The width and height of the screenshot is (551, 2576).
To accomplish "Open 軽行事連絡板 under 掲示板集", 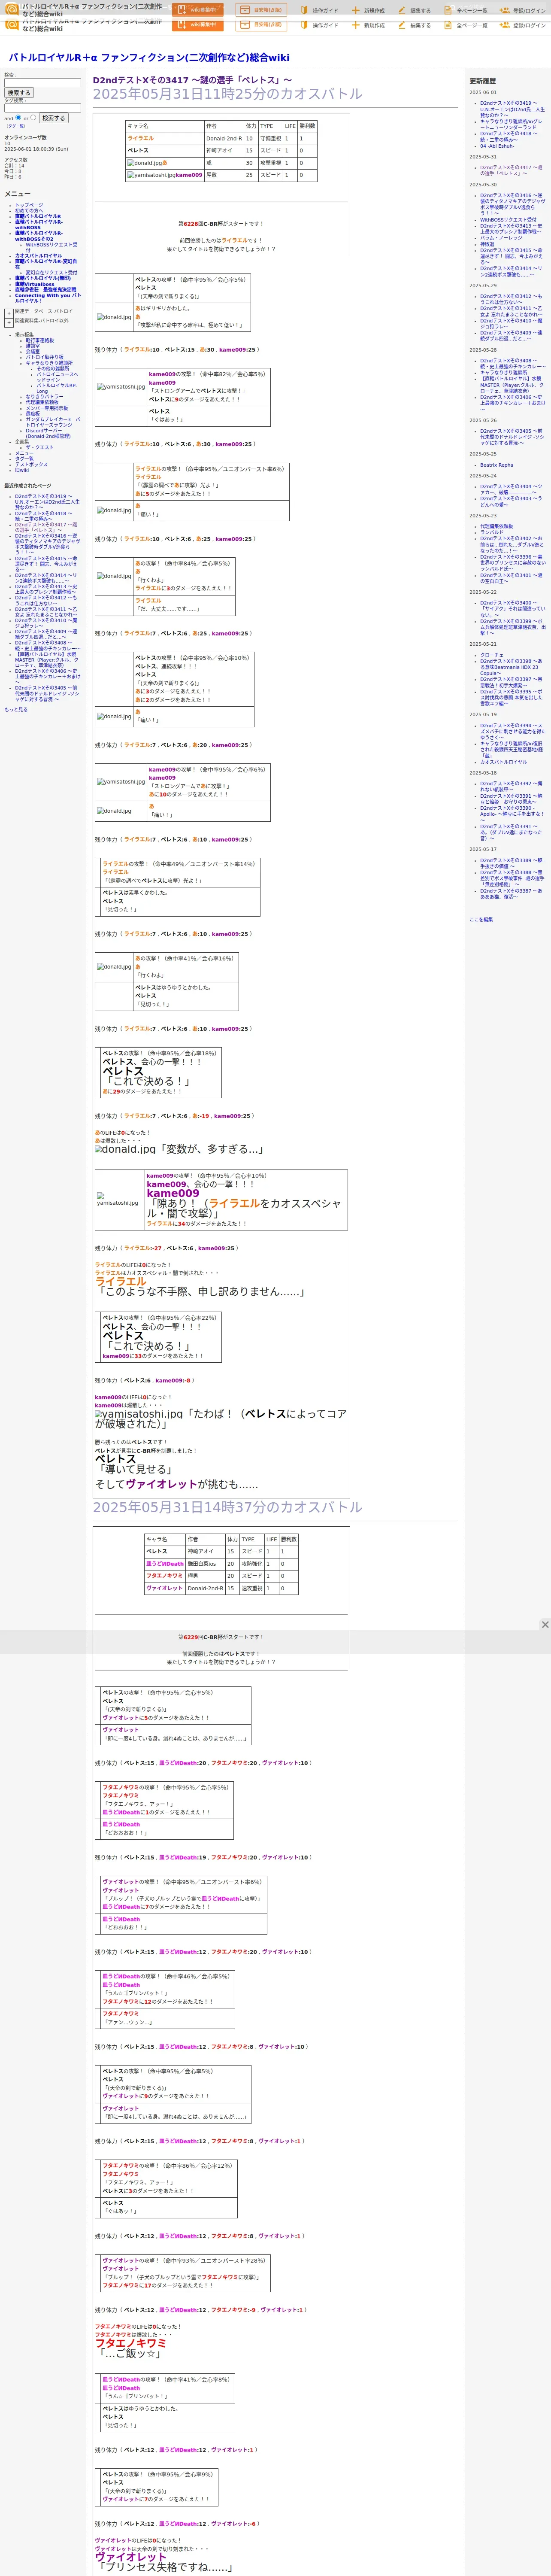I will (x=40, y=341).
